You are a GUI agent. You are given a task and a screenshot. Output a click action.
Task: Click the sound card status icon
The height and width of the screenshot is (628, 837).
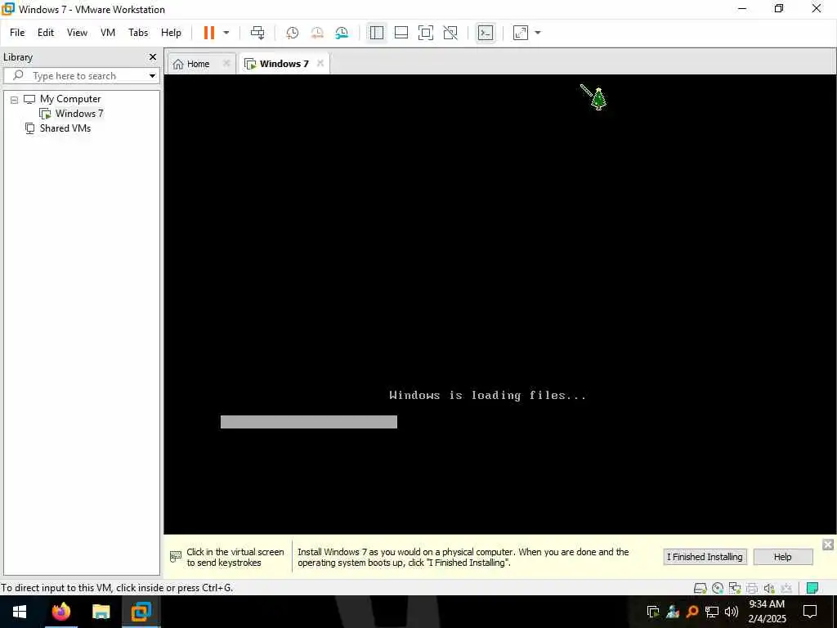(768, 589)
